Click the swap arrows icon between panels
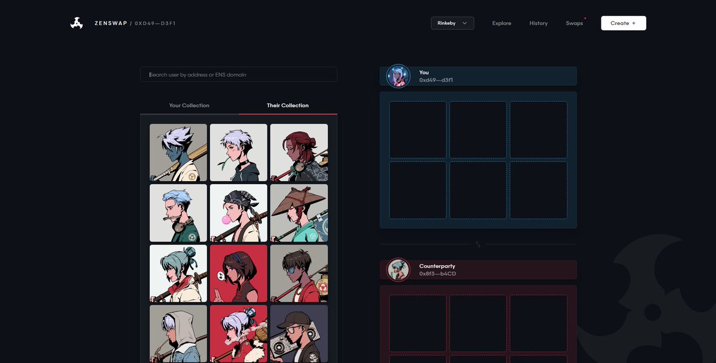The width and height of the screenshot is (716, 363). click(478, 244)
